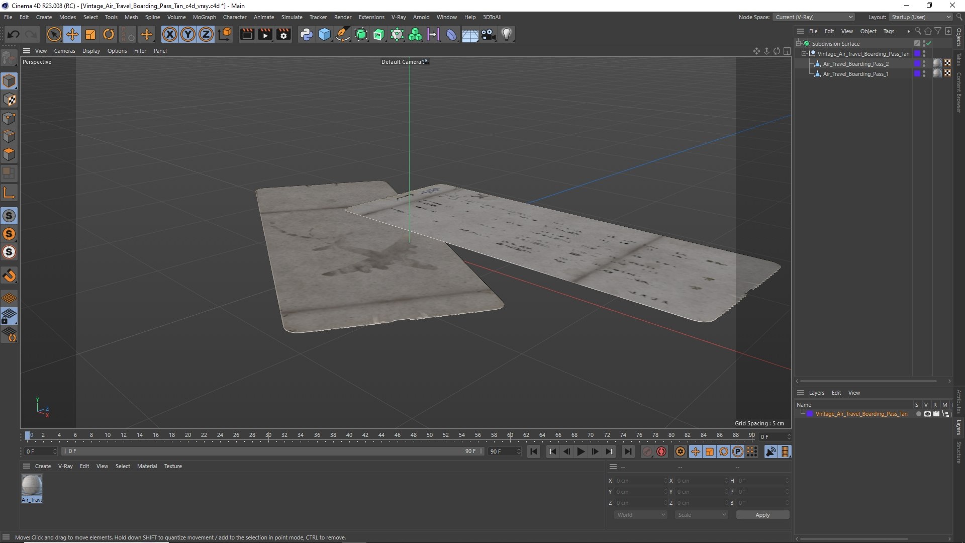
Task: Click the Floor grid object icon
Action: (470, 34)
